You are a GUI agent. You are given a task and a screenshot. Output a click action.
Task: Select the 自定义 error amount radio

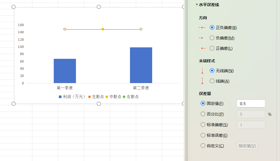tap(203, 146)
